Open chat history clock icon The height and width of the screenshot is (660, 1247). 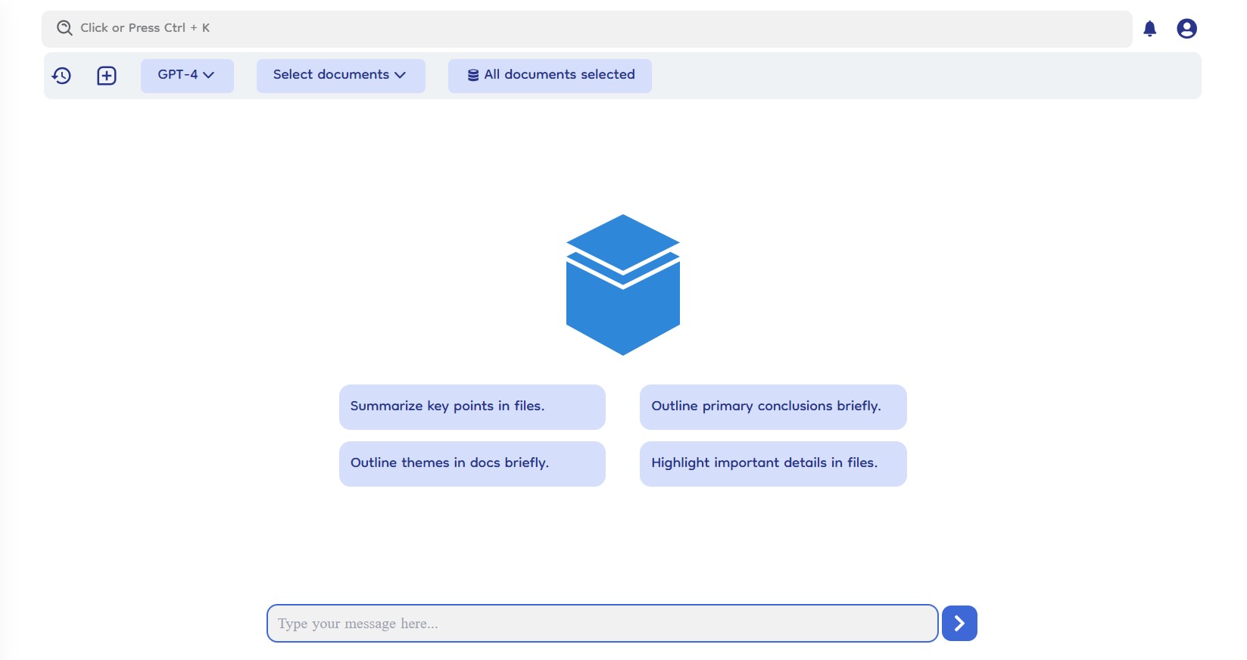(x=61, y=76)
